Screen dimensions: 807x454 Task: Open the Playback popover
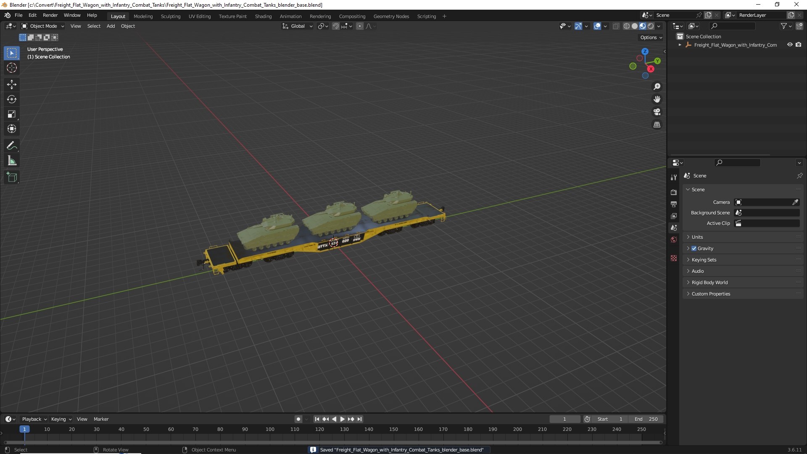click(34, 419)
